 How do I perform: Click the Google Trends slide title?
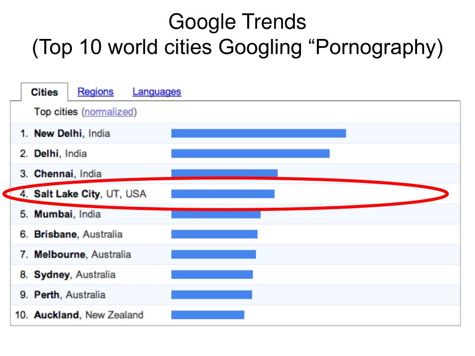(237, 22)
